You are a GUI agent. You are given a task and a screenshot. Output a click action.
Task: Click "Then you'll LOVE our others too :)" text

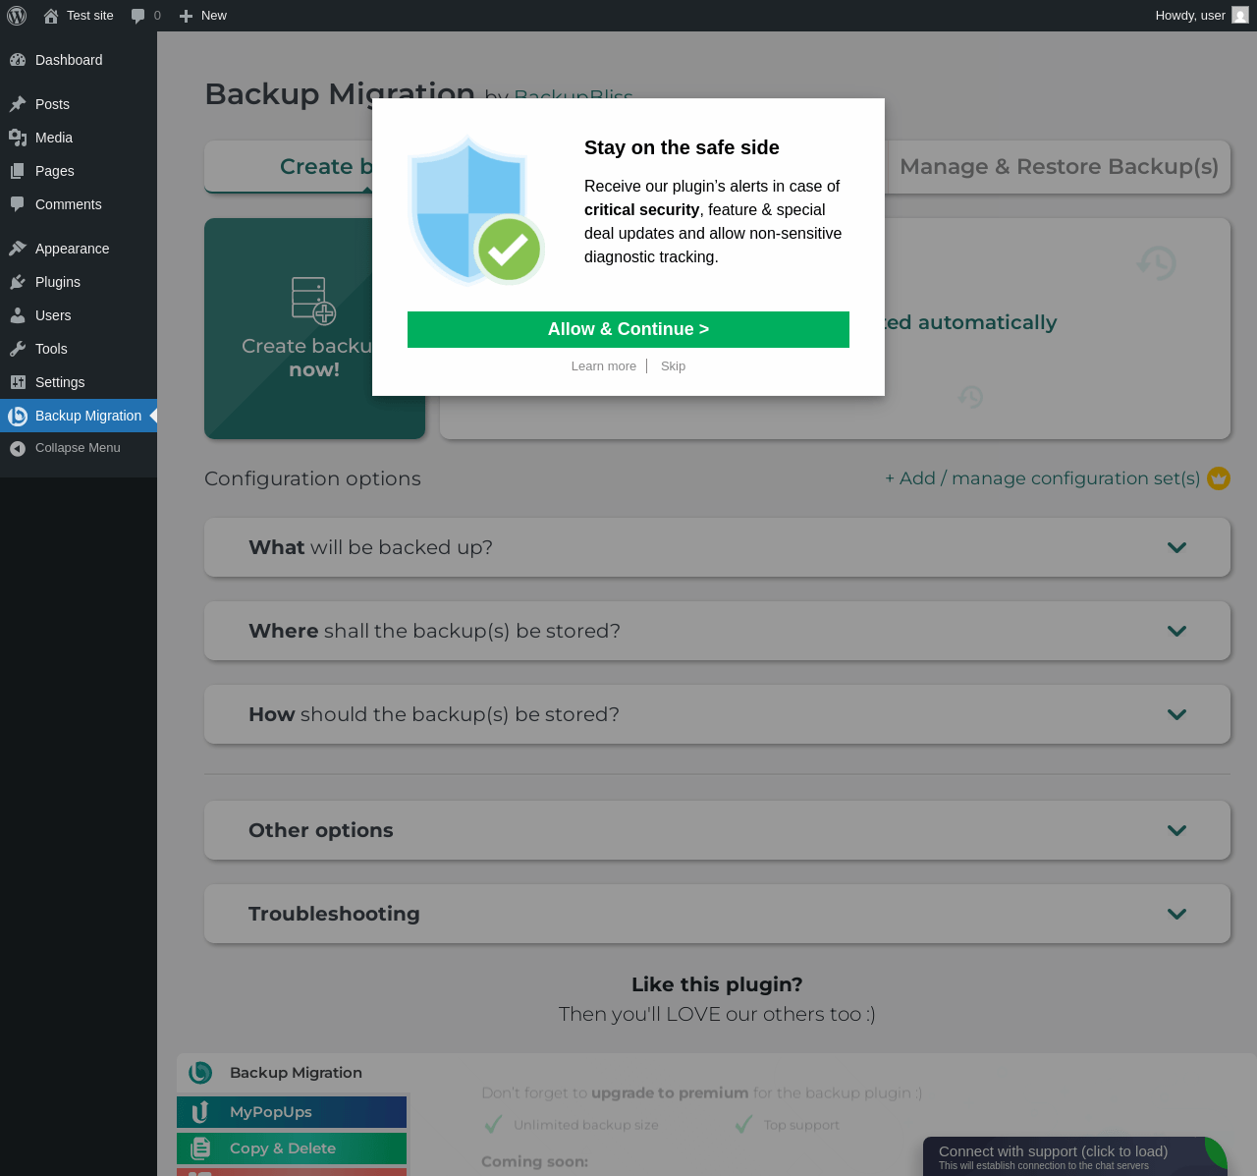coord(717,1014)
